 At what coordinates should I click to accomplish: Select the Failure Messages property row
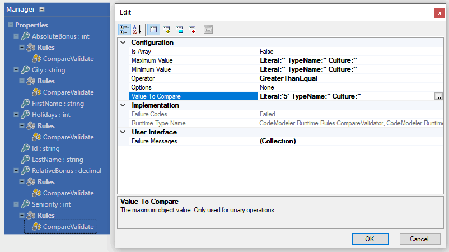click(286, 141)
